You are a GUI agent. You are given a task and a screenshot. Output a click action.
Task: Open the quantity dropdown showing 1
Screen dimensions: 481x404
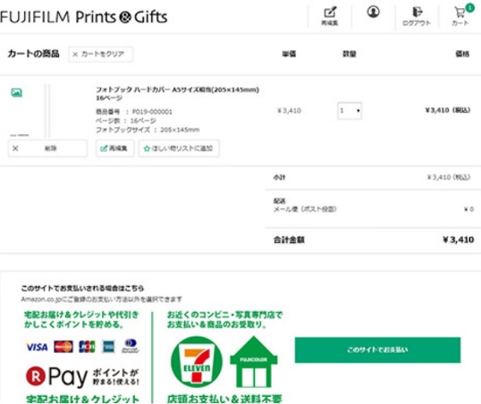tap(350, 111)
